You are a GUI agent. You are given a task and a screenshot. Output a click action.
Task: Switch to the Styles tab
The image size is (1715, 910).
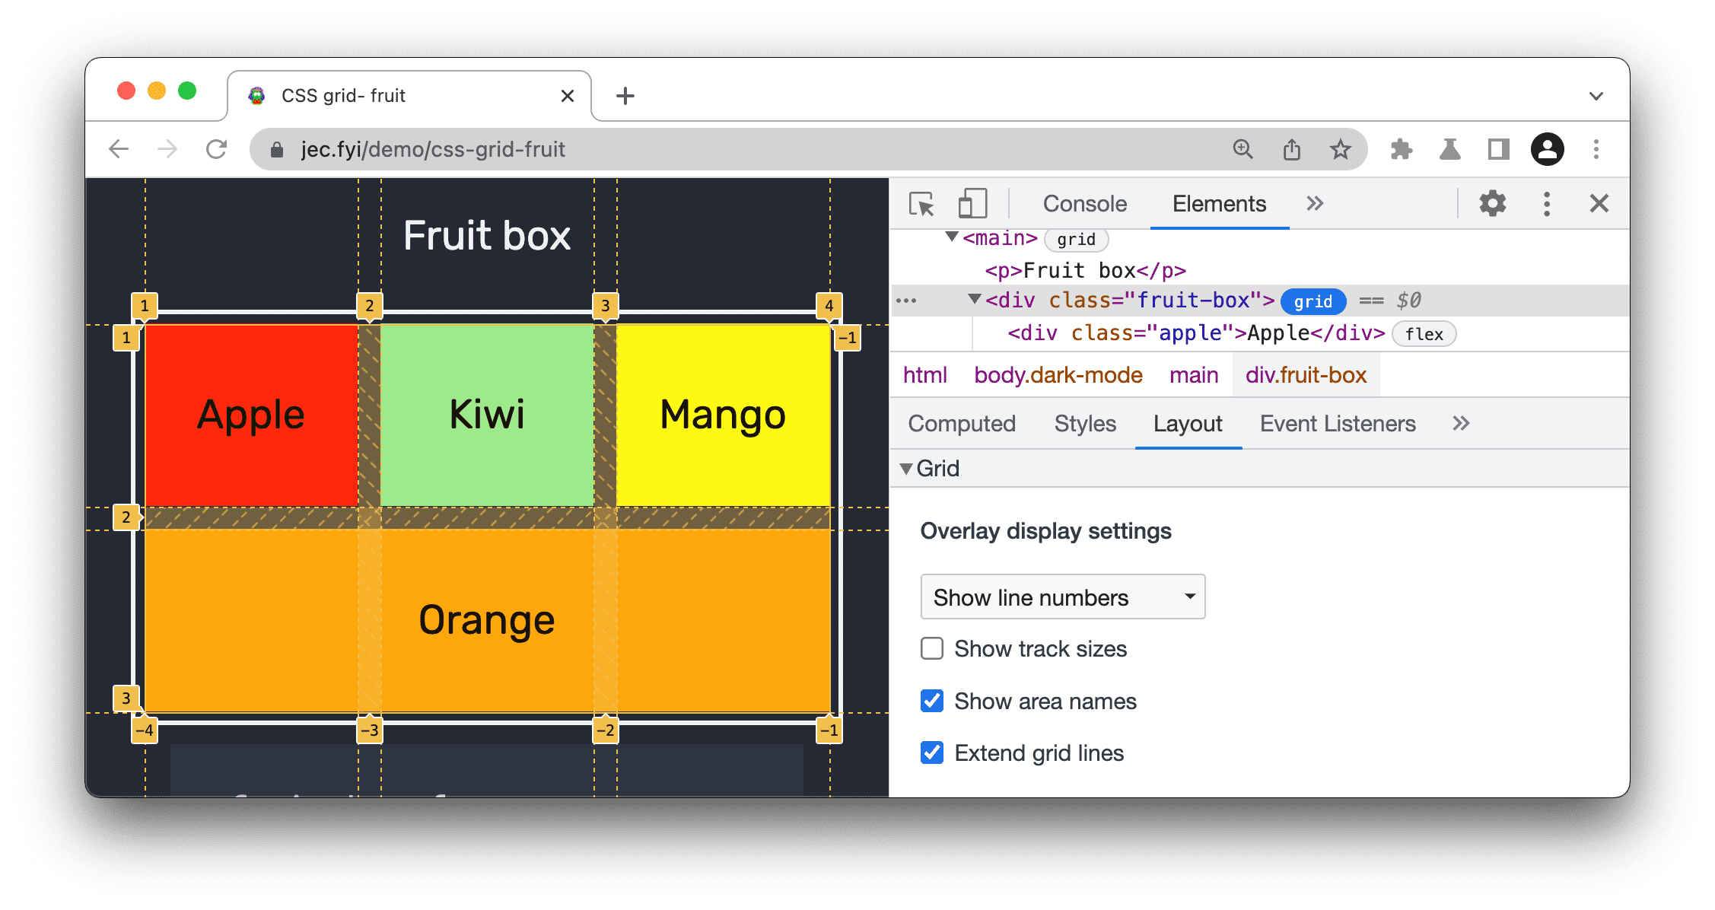[1082, 425]
